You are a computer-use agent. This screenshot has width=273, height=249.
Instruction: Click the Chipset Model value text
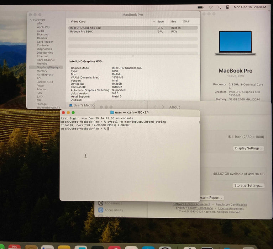pos(127,68)
